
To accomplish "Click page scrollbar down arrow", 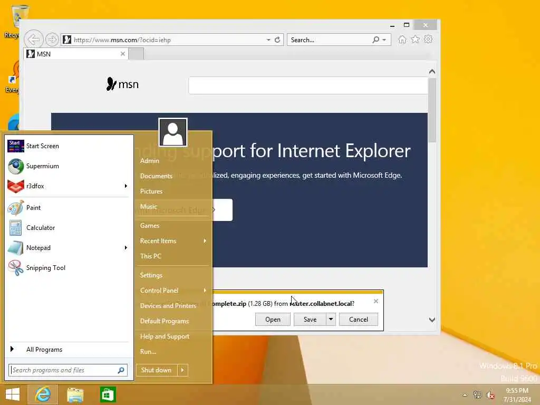I will click(432, 320).
